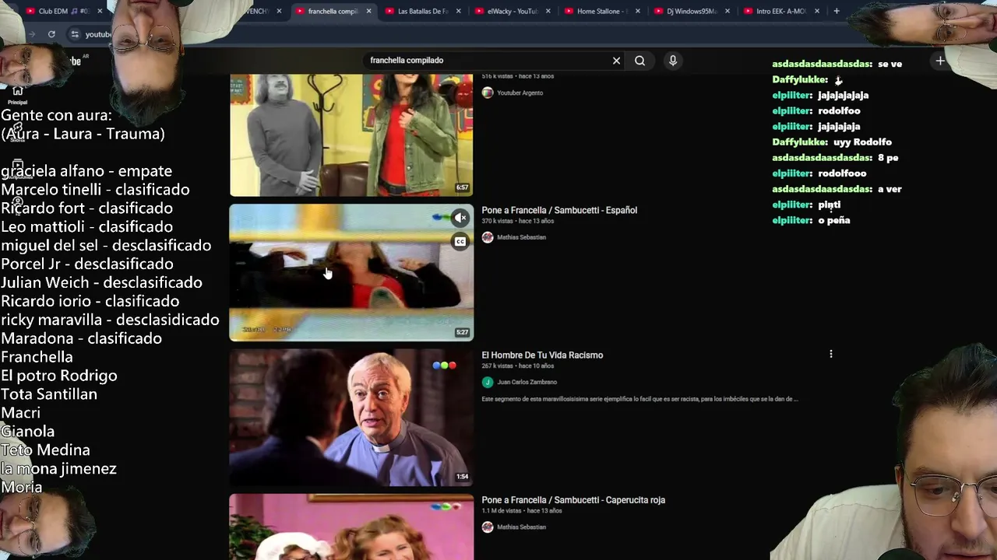Click the '267 k vistas' view count text
The image size is (997, 560).
tap(497, 366)
